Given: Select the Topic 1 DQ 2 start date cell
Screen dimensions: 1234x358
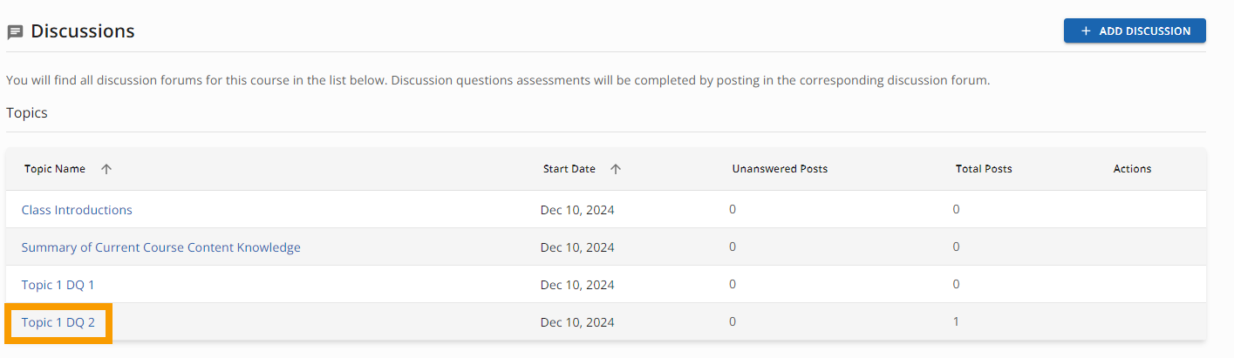Looking at the screenshot, I should click(x=577, y=322).
